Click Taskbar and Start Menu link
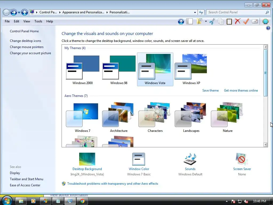Viewport: 273px width, 205px height. tap(26, 179)
